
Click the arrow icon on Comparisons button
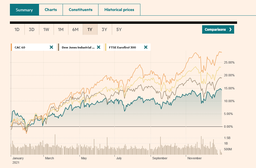[230, 29]
